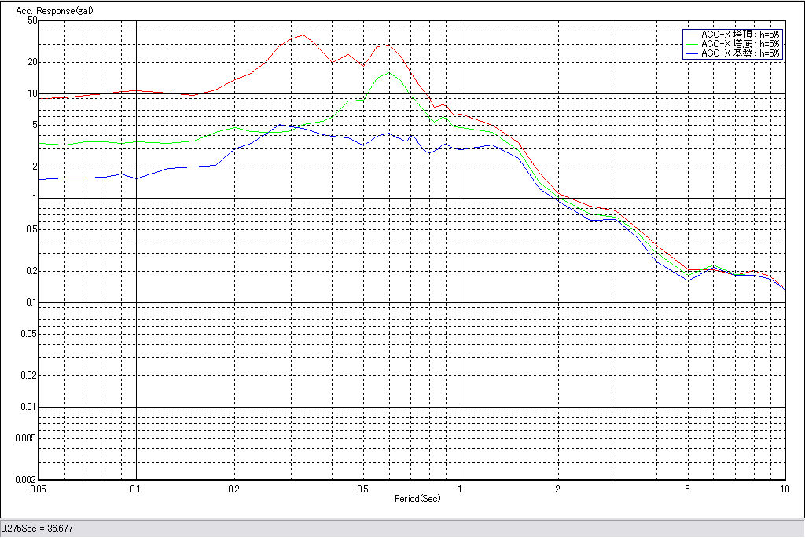This screenshot has width=805, height=538.
Task: Click the 0.2 tick label on x-axis
Action: pos(234,489)
